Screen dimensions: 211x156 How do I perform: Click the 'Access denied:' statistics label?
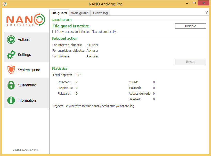point(139,93)
